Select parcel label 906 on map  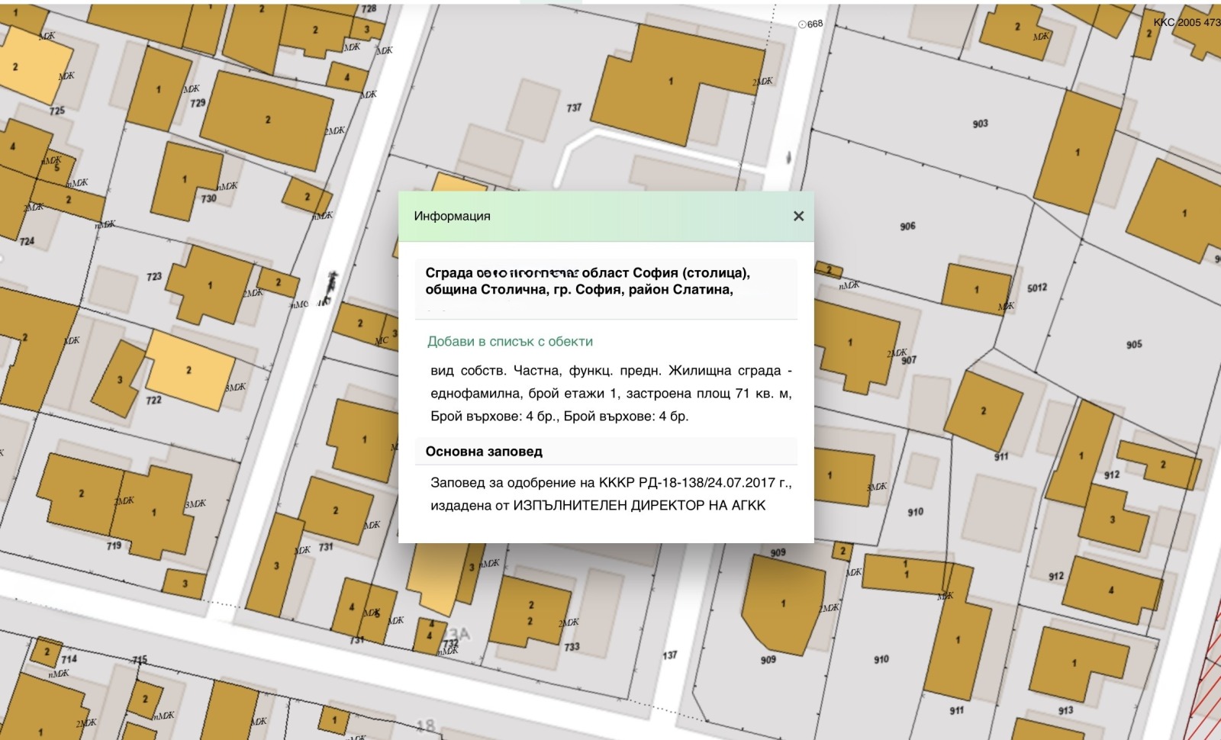coord(907,226)
